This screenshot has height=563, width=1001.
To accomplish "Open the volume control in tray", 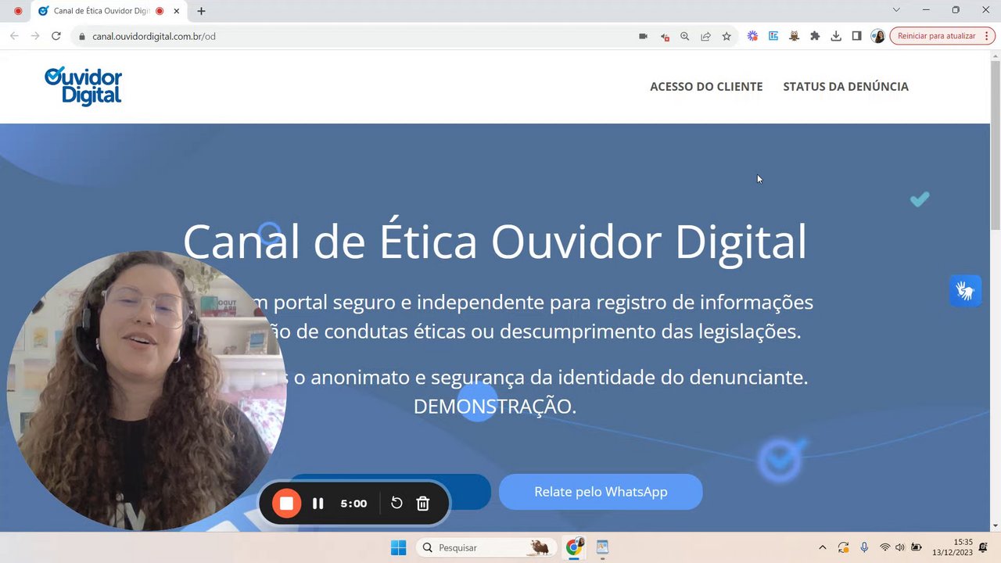I will coord(899,547).
